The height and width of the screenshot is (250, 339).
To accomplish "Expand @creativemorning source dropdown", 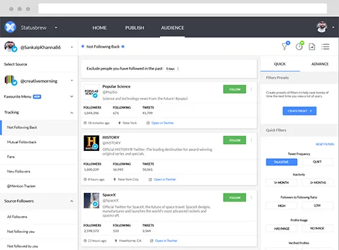I will [72, 81].
